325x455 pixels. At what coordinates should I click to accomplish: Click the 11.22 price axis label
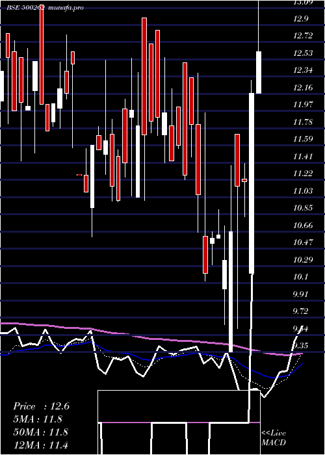click(304, 174)
